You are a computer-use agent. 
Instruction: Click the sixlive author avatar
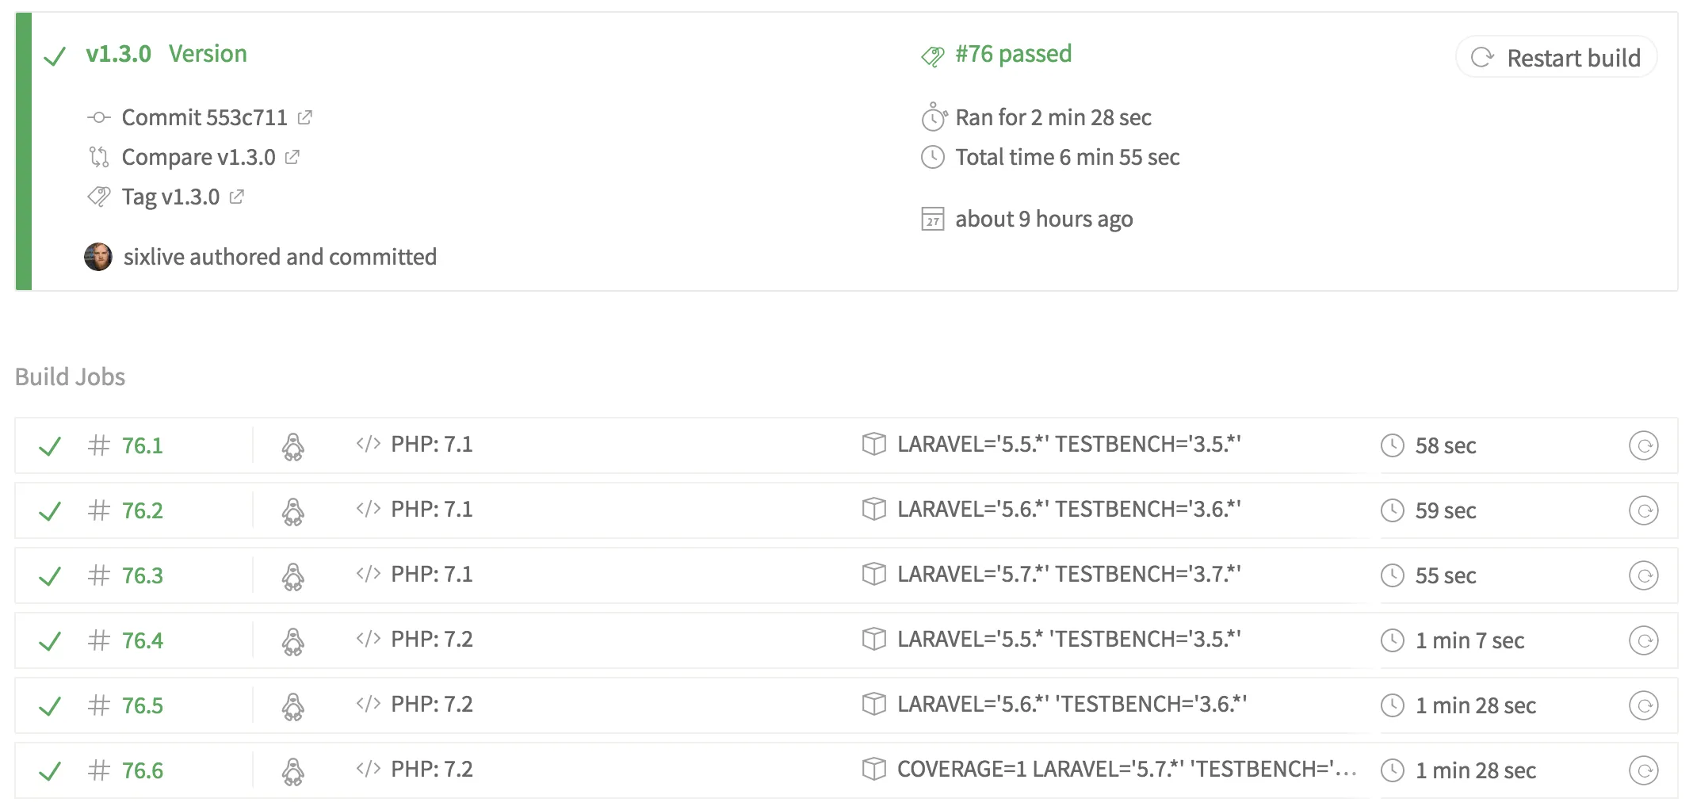[x=98, y=257]
